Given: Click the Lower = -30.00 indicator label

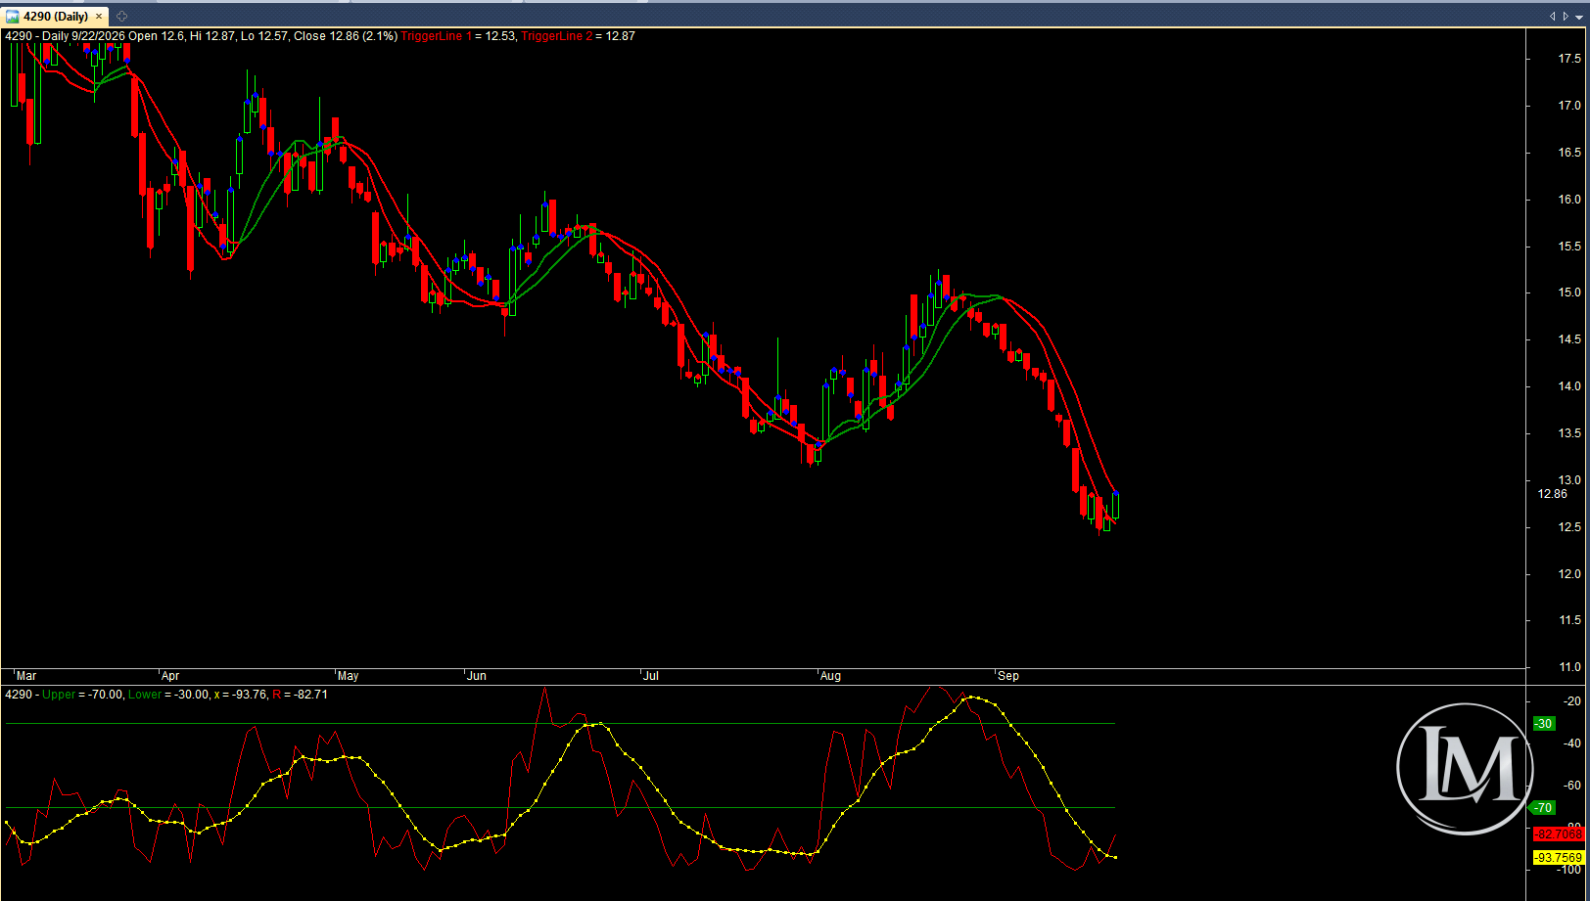Looking at the screenshot, I should tap(168, 695).
